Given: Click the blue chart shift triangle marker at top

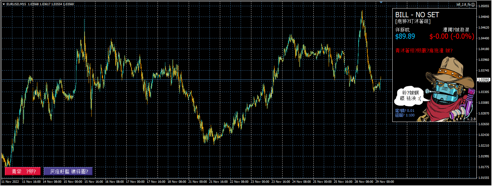Looking at the screenshot, I should [381, 2].
